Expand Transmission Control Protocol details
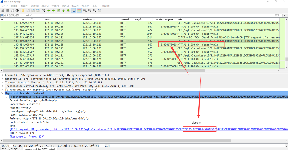 tap(2, 86)
